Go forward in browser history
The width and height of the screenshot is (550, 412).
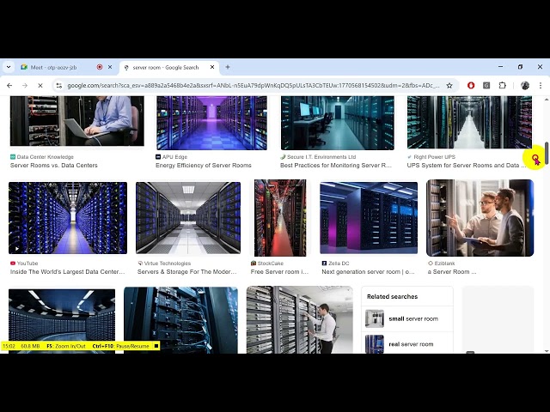tap(25, 86)
